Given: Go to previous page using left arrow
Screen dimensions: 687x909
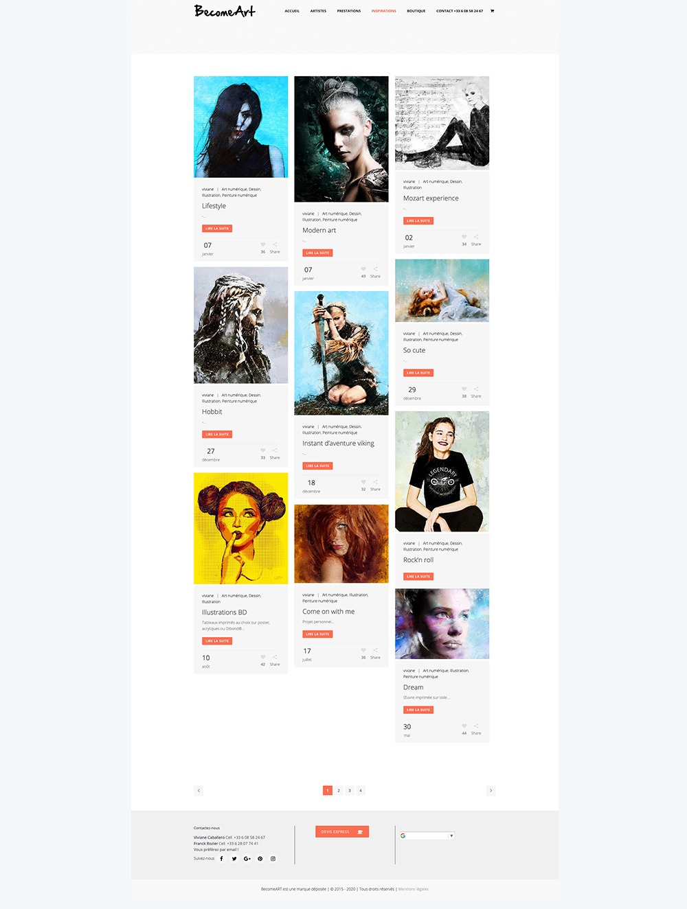Looking at the screenshot, I should pos(199,790).
